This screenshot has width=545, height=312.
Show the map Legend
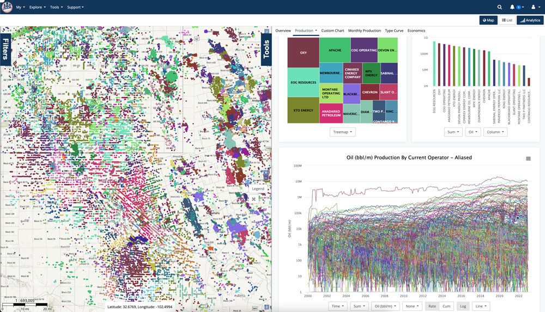258,188
